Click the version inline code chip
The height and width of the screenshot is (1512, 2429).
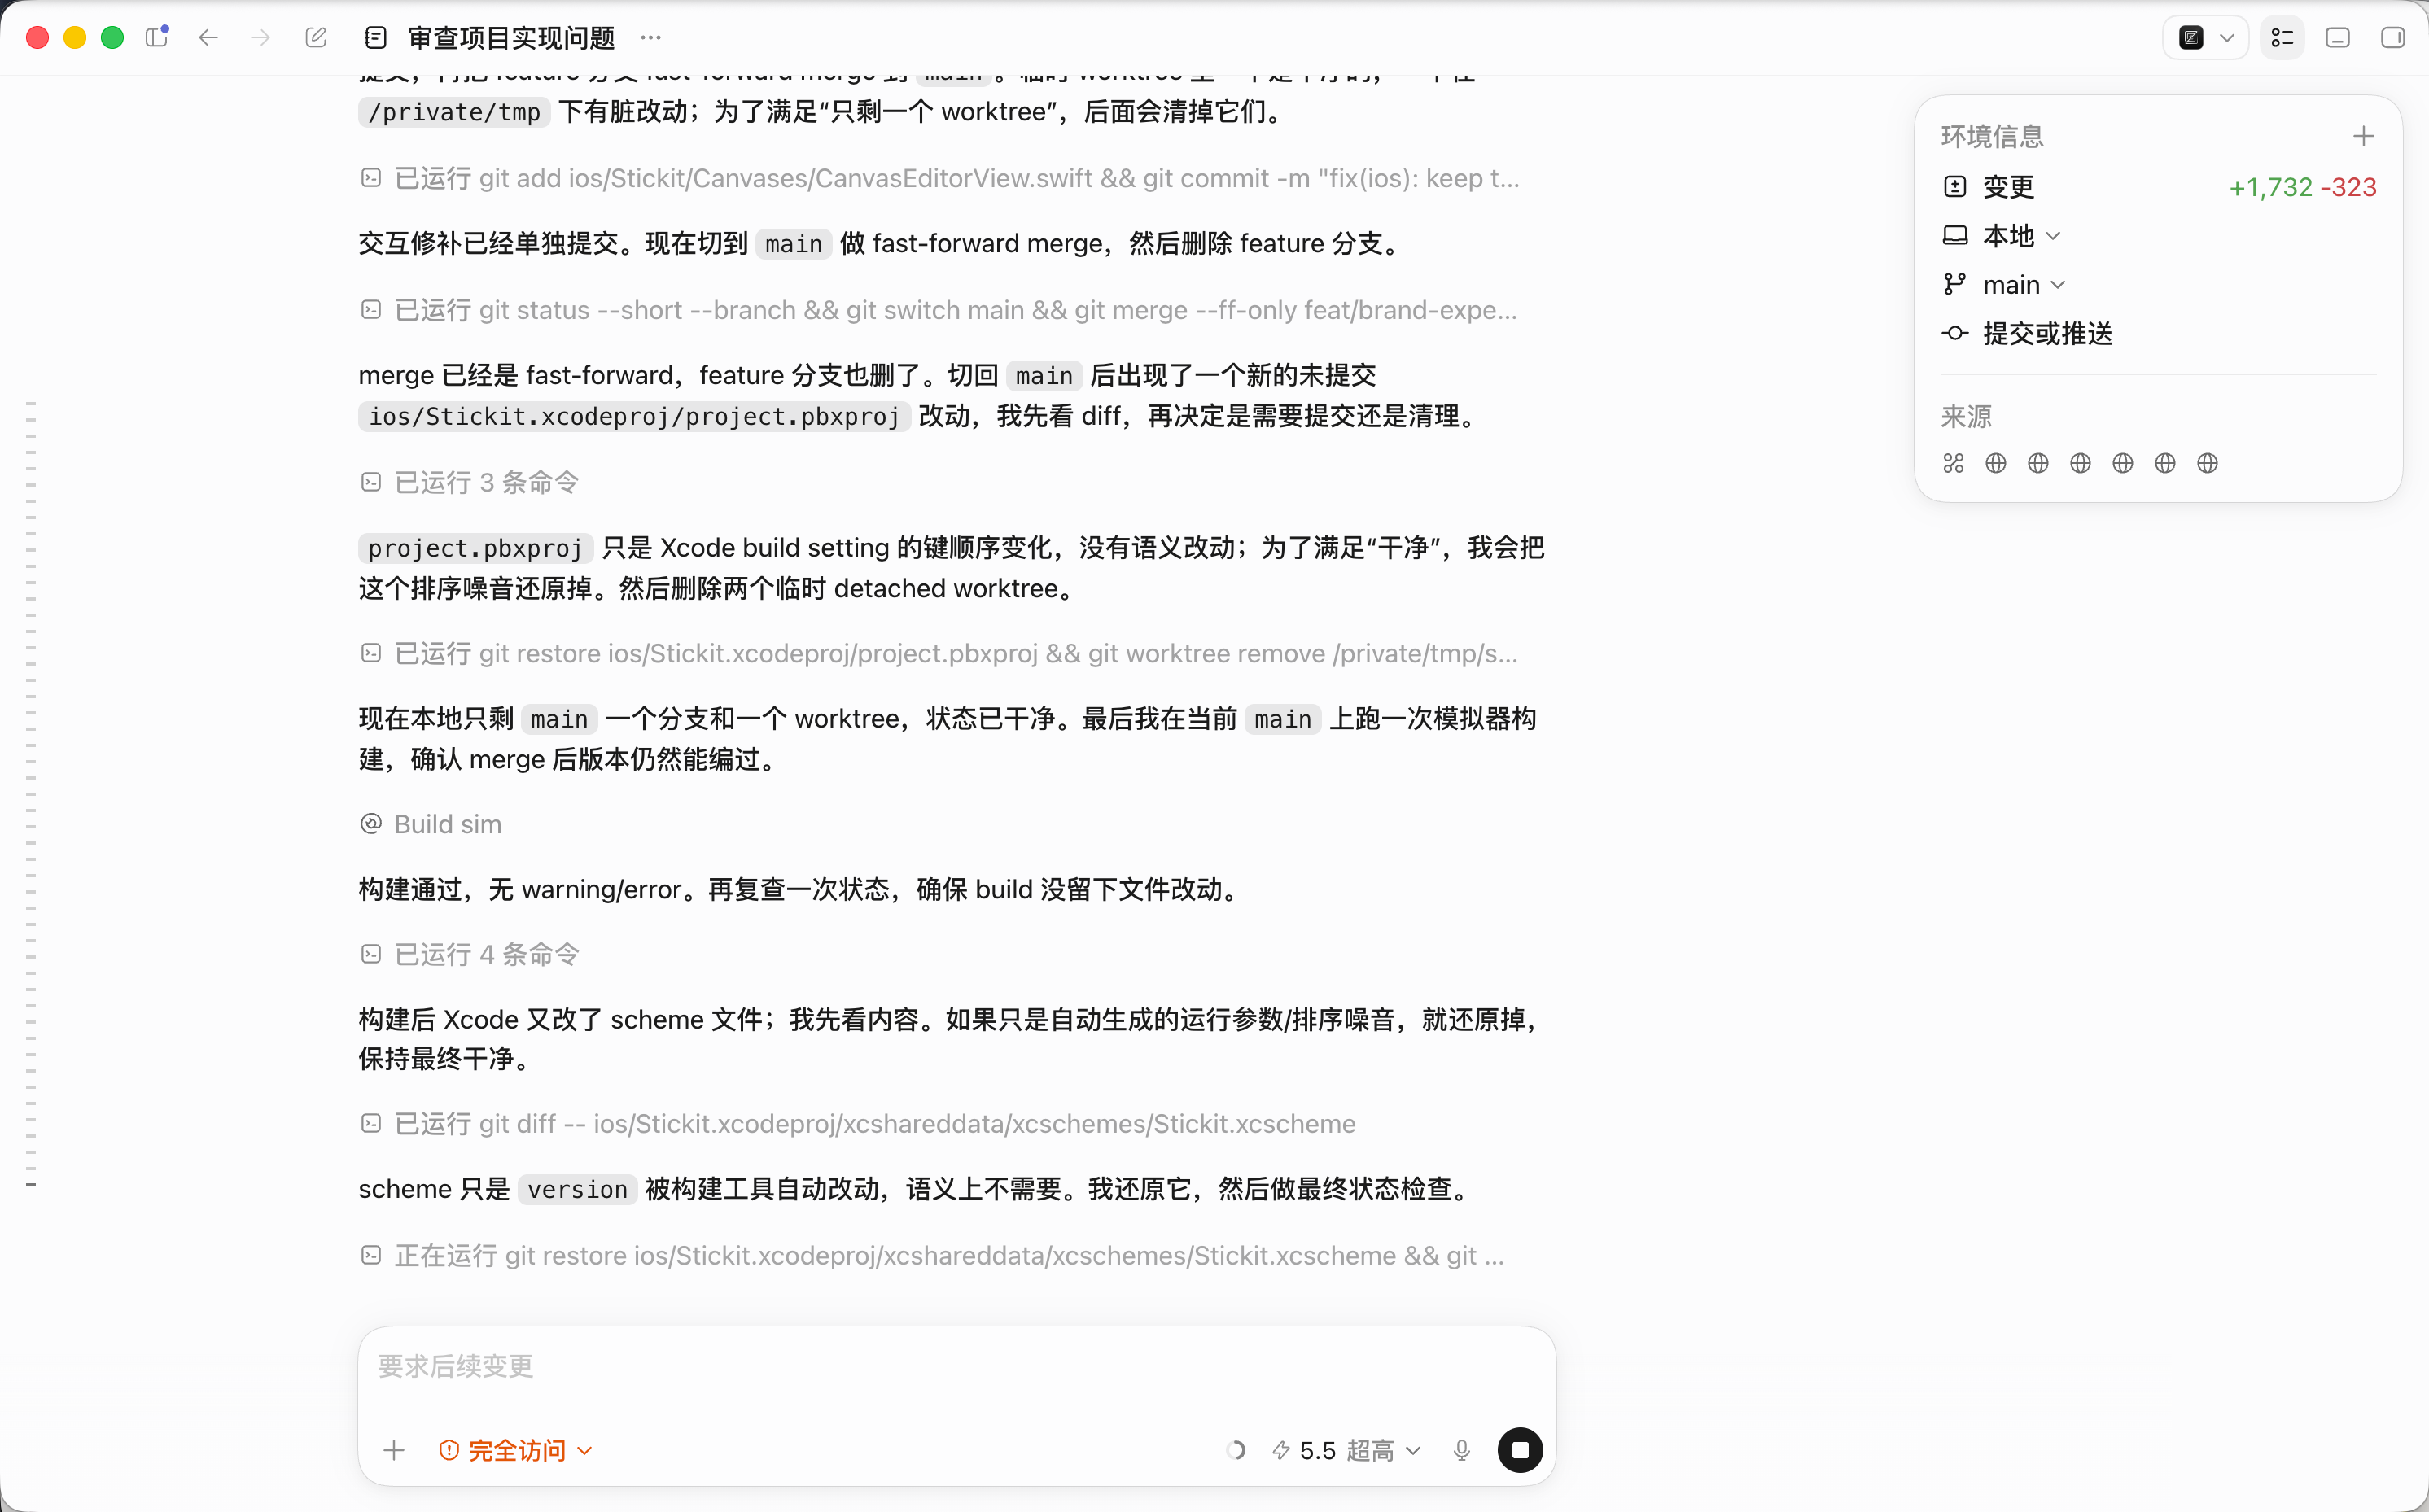coord(577,1189)
